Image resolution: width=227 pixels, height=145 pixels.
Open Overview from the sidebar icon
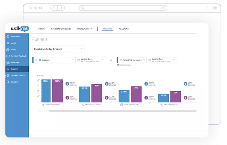8,37
